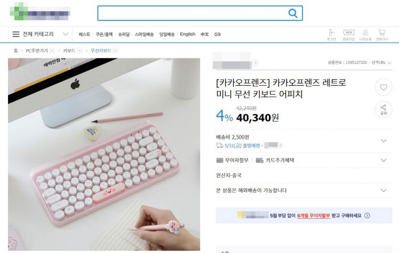
Task: Click into the search input field
Action: point(193,13)
